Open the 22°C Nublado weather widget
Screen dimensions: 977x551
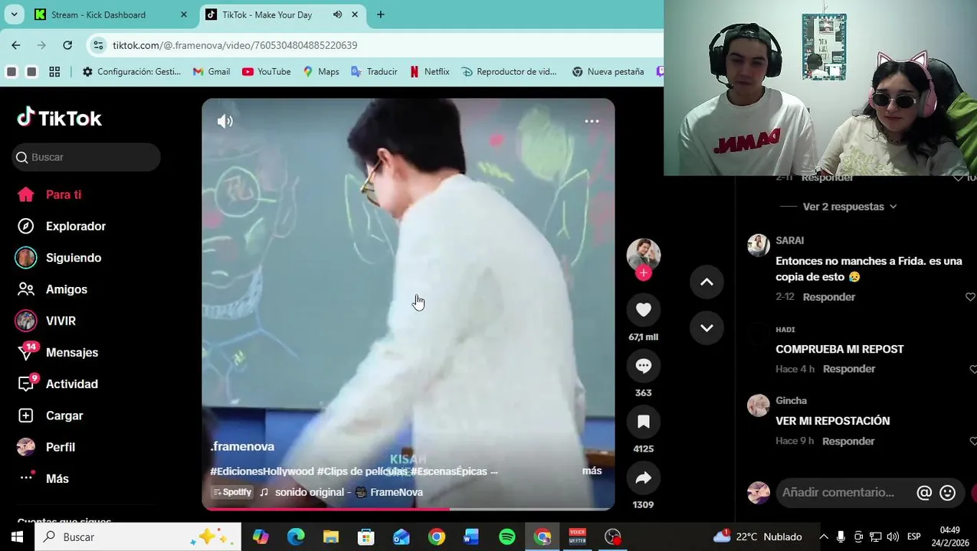[759, 537]
